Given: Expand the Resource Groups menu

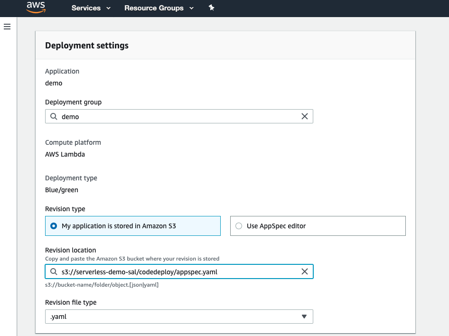Looking at the screenshot, I should coord(159,8).
